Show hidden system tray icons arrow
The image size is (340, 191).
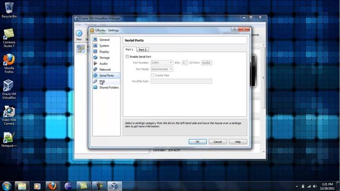point(296,186)
